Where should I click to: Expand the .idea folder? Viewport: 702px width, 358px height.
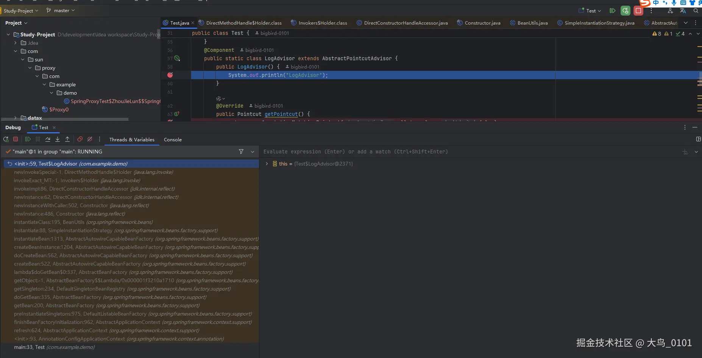point(16,43)
